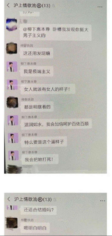The image size is (112, 236).
Task: Tap purple avatar beside '女人就该有女人的样子' message
Action: coord(12,85)
